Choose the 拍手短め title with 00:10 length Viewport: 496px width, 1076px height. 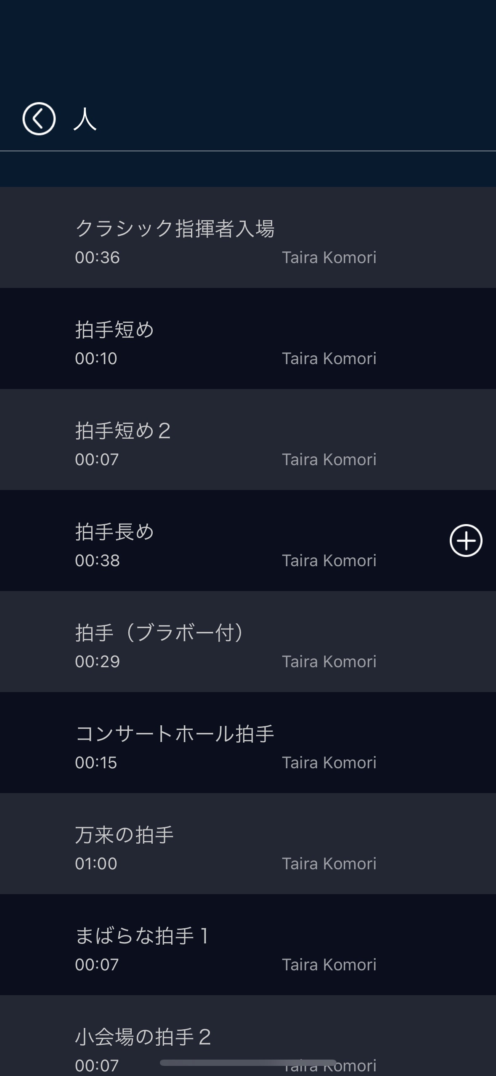tap(114, 330)
